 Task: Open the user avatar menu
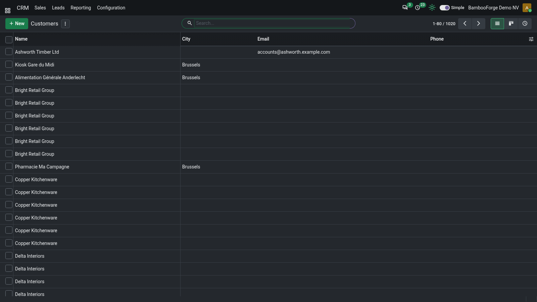pyautogui.click(x=527, y=8)
